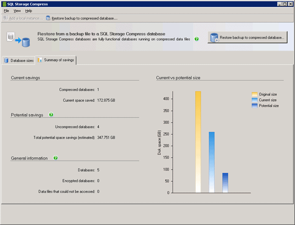
Task: Click the backup-to-database illustration icon
Action: pos(18,39)
